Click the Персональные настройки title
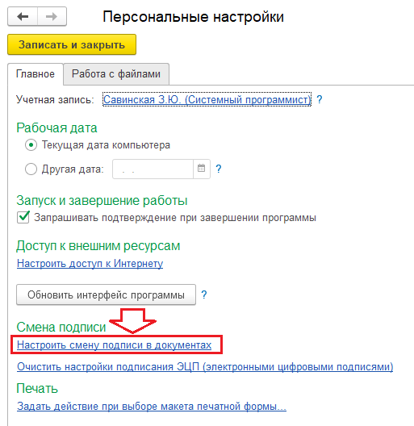Screen dimensions: 414x426 pos(193,17)
